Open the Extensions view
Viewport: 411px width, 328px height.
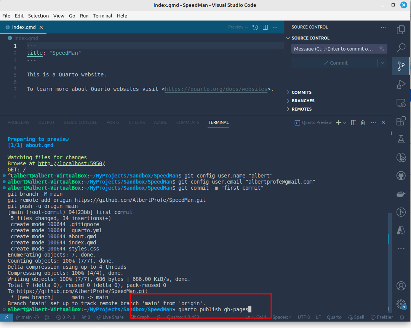[401, 121]
